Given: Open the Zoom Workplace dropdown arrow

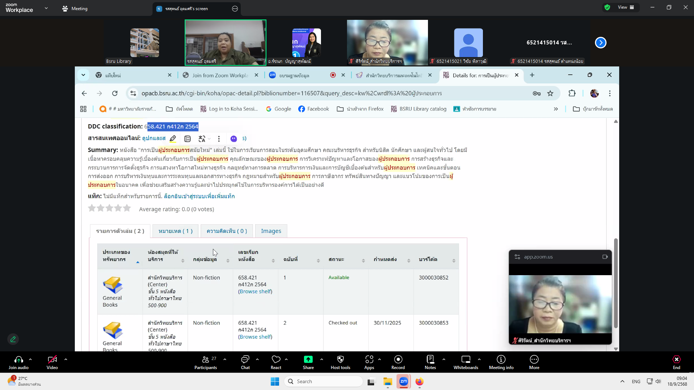Looking at the screenshot, I should tap(46, 8).
